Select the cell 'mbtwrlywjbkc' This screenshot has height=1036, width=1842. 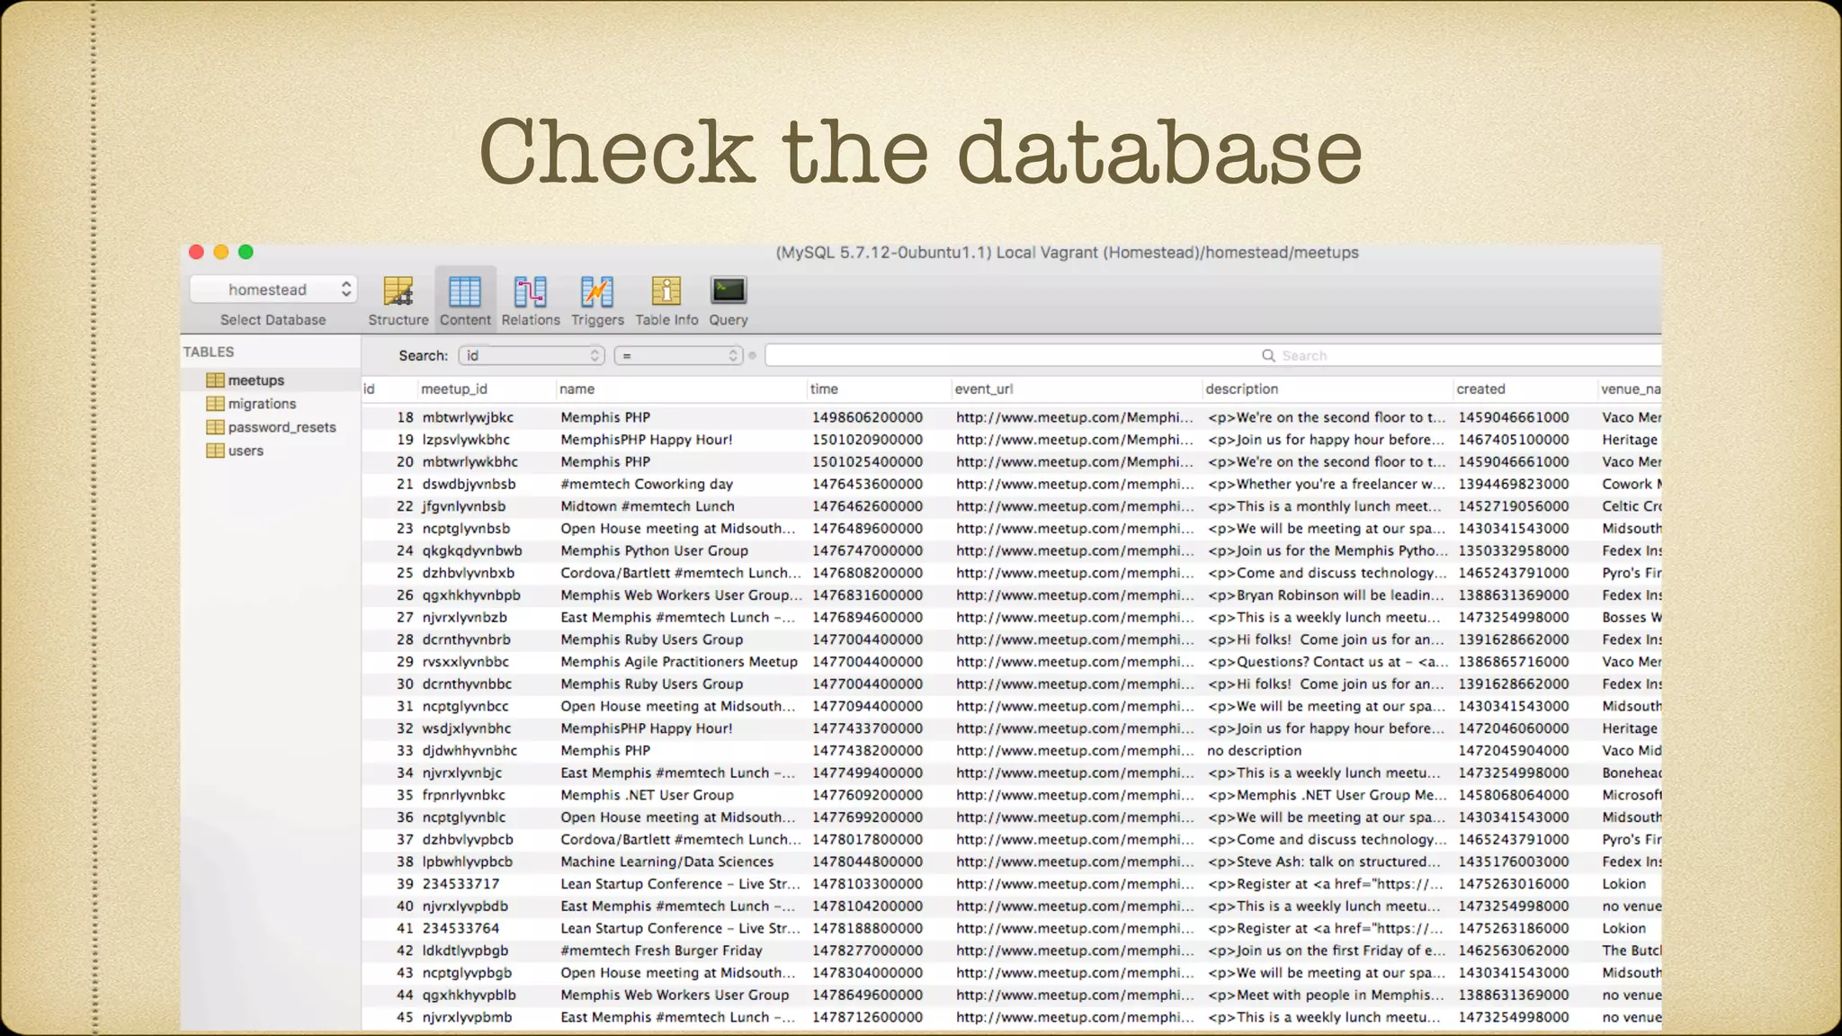[x=468, y=418]
